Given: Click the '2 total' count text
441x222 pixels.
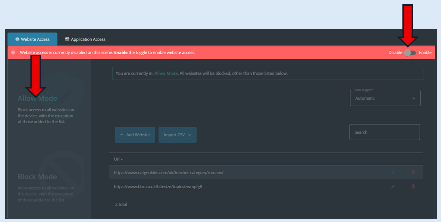Looking at the screenshot, I should click(121, 204).
